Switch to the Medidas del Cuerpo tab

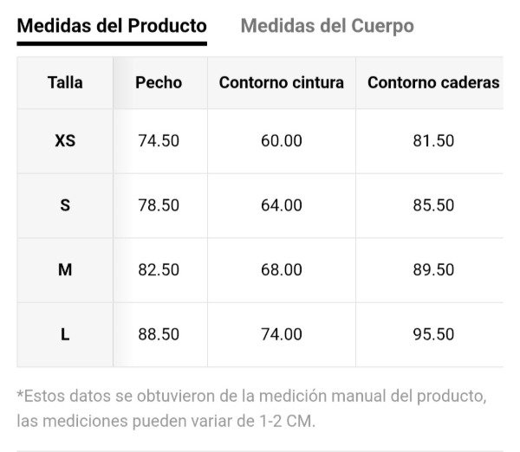coord(327,26)
